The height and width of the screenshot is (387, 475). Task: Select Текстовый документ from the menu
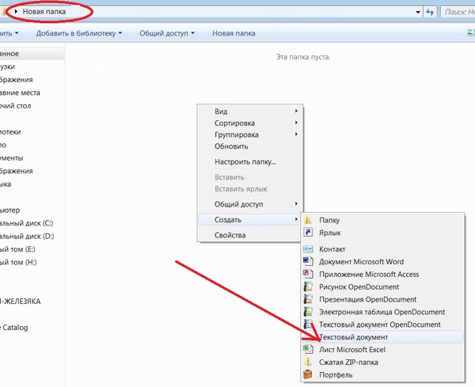[354, 337]
